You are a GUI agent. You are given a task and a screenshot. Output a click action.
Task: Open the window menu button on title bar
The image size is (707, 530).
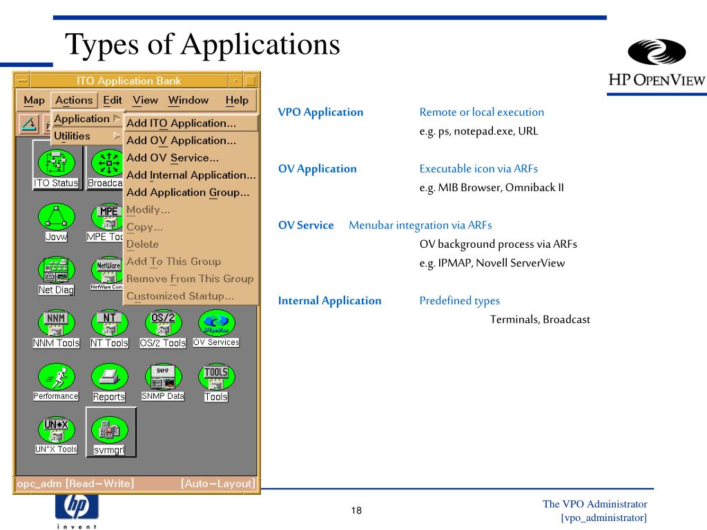(x=22, y=81)
